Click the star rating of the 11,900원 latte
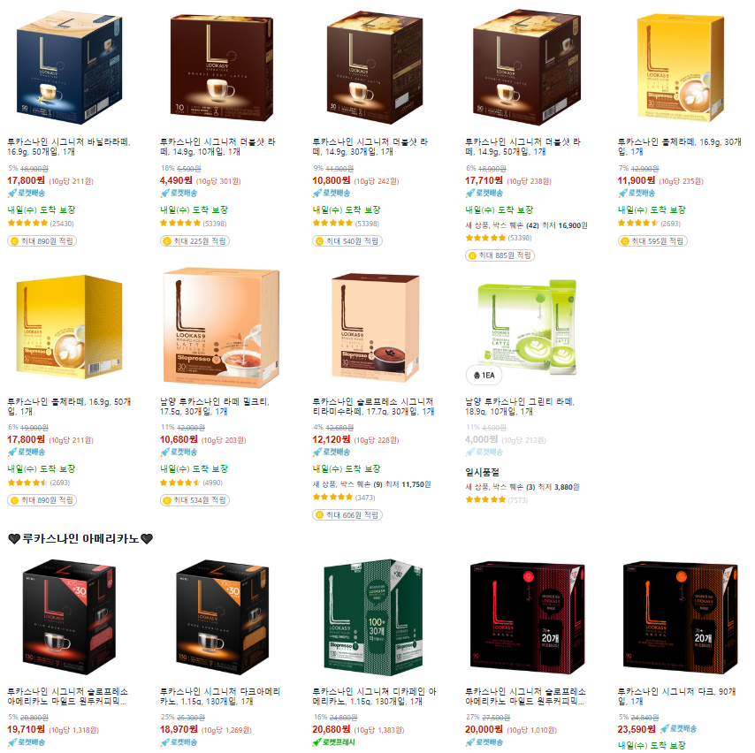The image size is (755, 753). click(x=637, y=223)
